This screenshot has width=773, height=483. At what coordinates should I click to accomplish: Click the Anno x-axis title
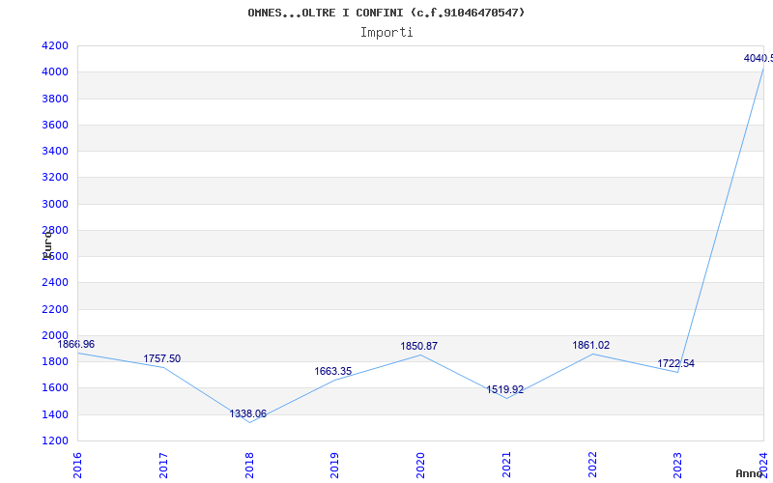tap(751, 473)
